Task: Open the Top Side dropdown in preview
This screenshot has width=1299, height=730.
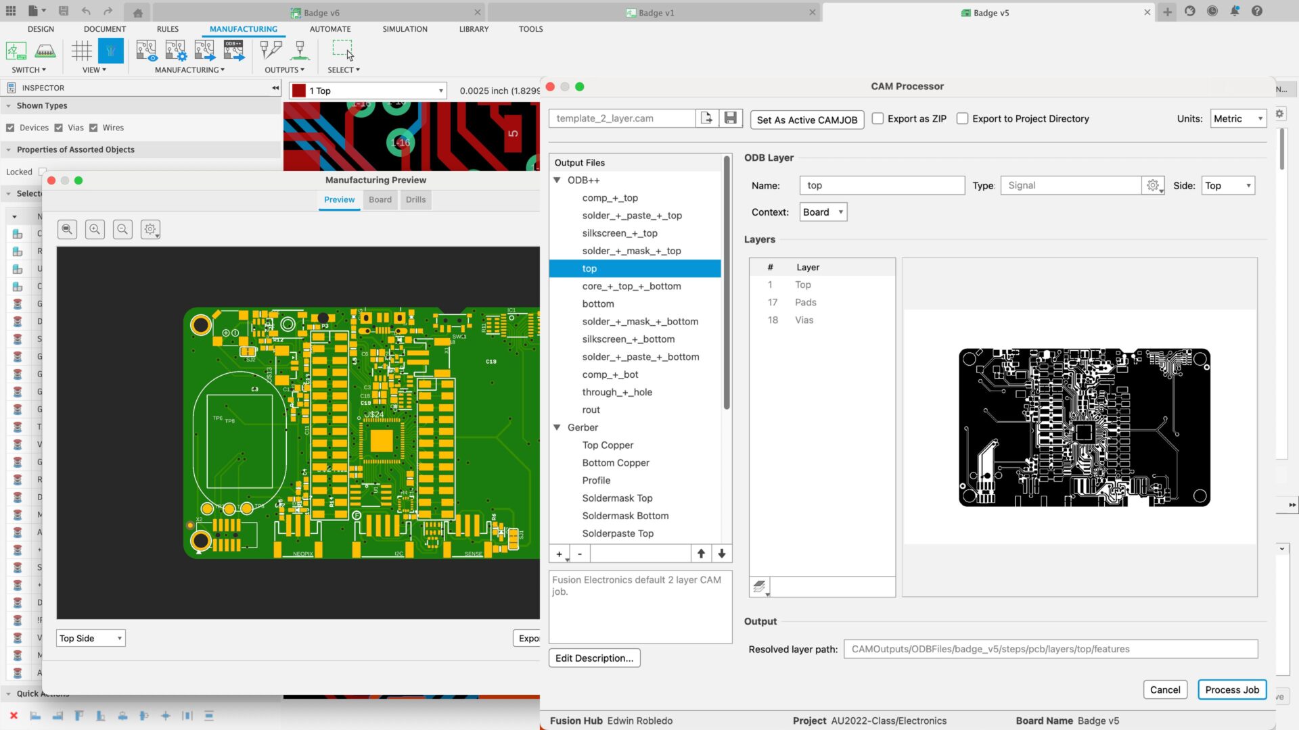Action: [90, 637]
